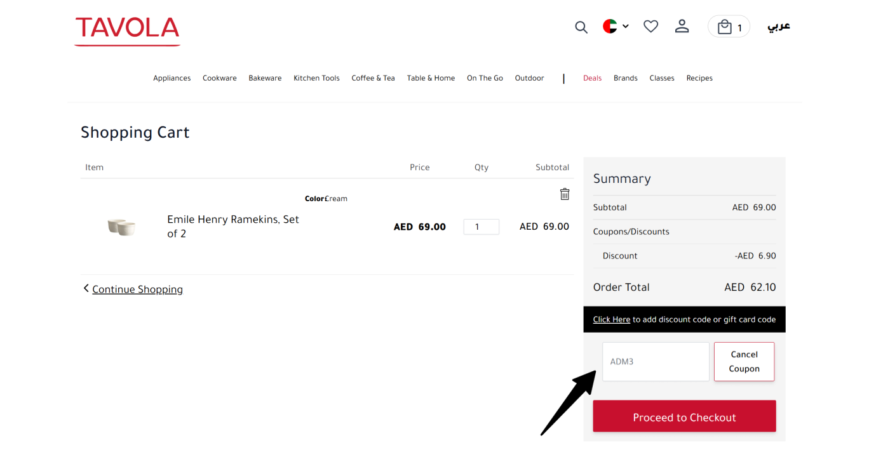The height and width of the screenshot is (457, 869).
Task: Go to the Deals page
Action: tap(592, 78)
